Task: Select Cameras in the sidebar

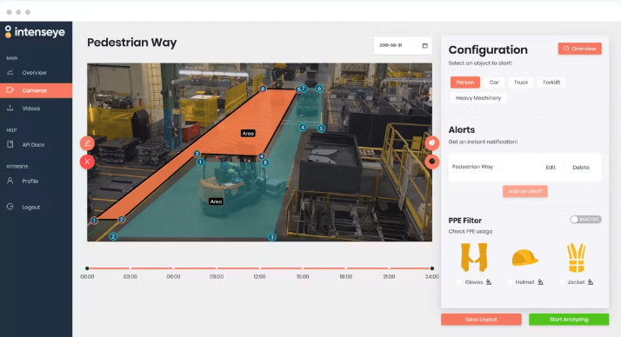Action: pos(36,90)
